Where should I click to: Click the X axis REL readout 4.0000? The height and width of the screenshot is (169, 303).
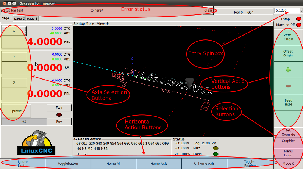click(x=45, y=42)
